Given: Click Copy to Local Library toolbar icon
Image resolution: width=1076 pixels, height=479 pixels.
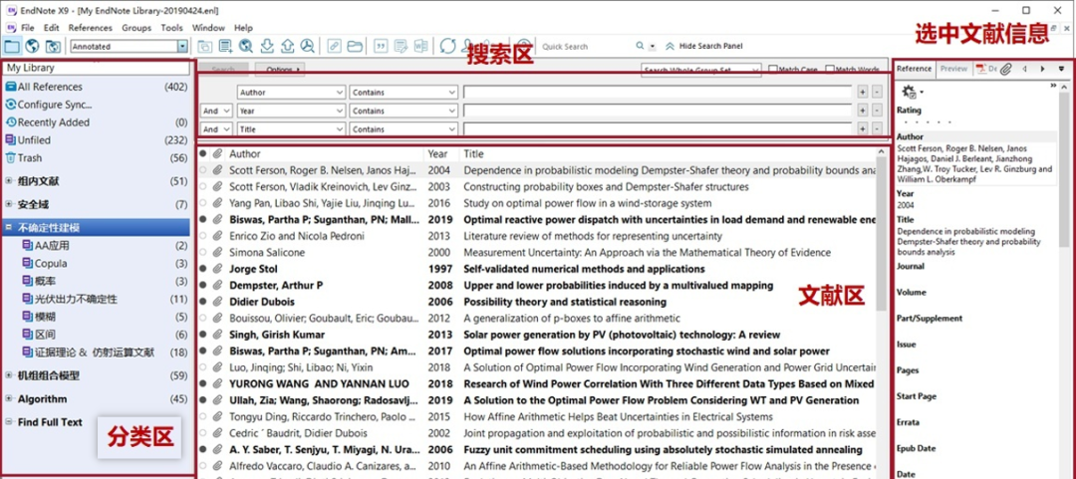Looking at the screenshot, I should point(205,47).
